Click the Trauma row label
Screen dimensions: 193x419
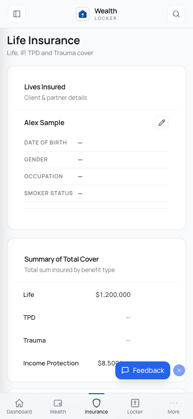(34, 341)
